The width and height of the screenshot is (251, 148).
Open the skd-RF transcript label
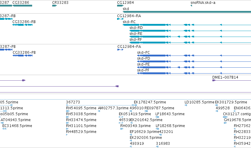pyautogui.click(x=136, y=40)
